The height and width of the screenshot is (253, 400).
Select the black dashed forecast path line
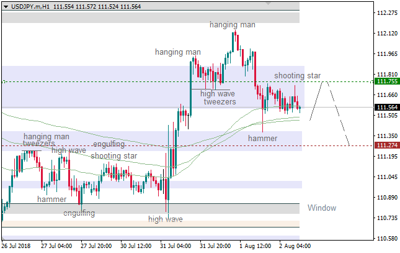338,112
